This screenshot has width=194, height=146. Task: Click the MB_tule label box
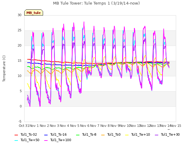[x=34, y=12]
